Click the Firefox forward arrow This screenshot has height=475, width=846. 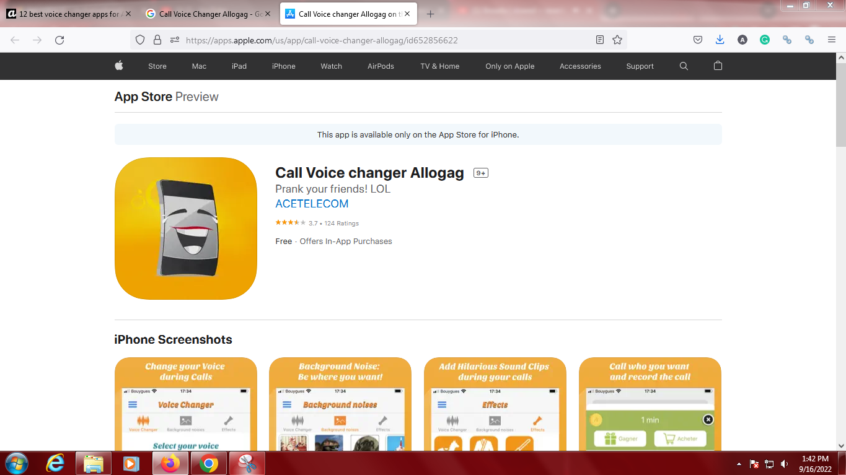coord(37,40)
